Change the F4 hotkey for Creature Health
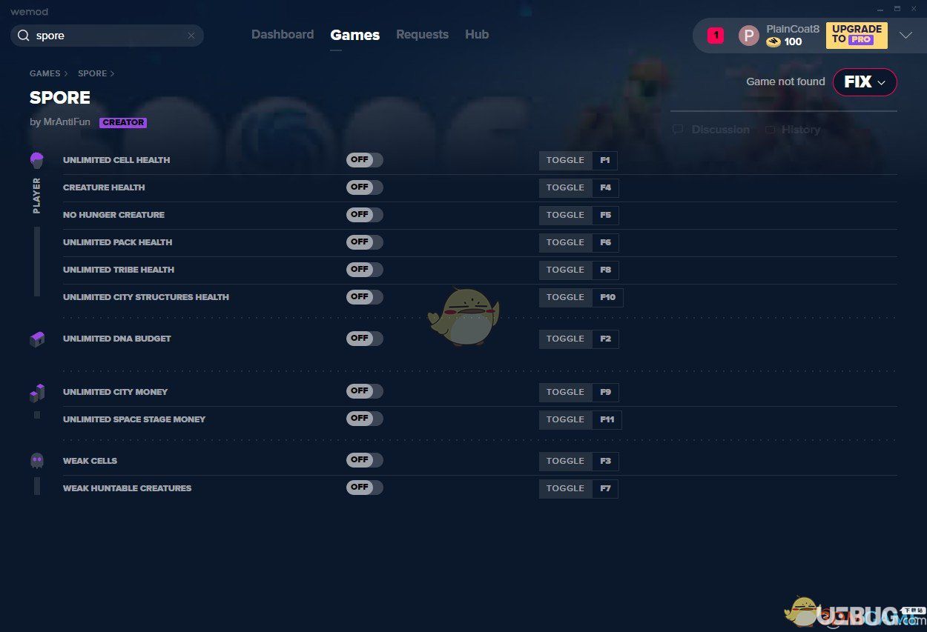Viewport: 927px width, 632px height. click(605, 187)
